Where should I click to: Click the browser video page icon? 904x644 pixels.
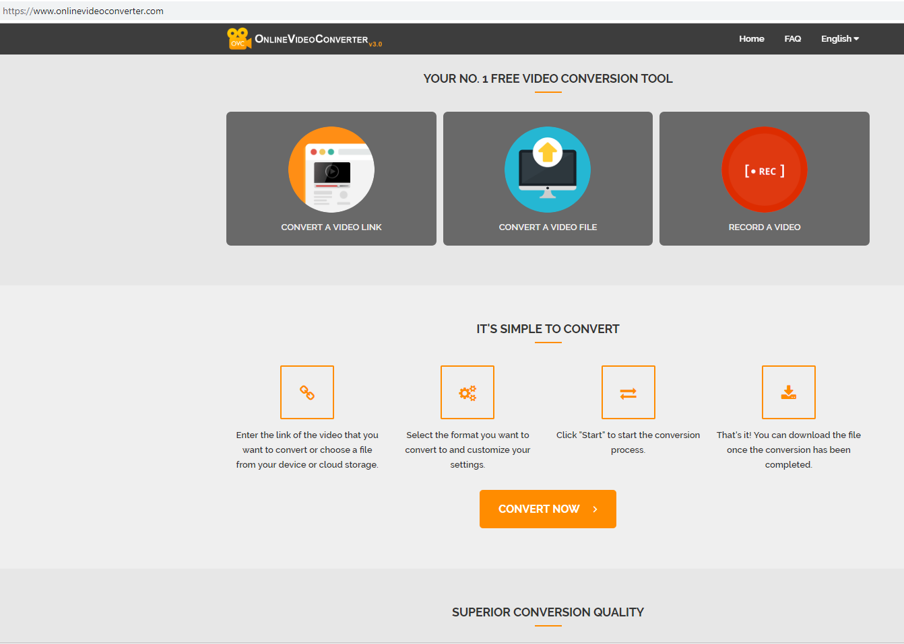[331, 170]
